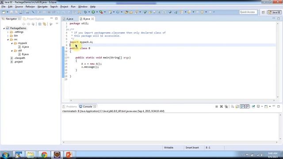The height and width of the screenshot is (159, 283).
Task: Open the Project menu
Action: (64, 7)
